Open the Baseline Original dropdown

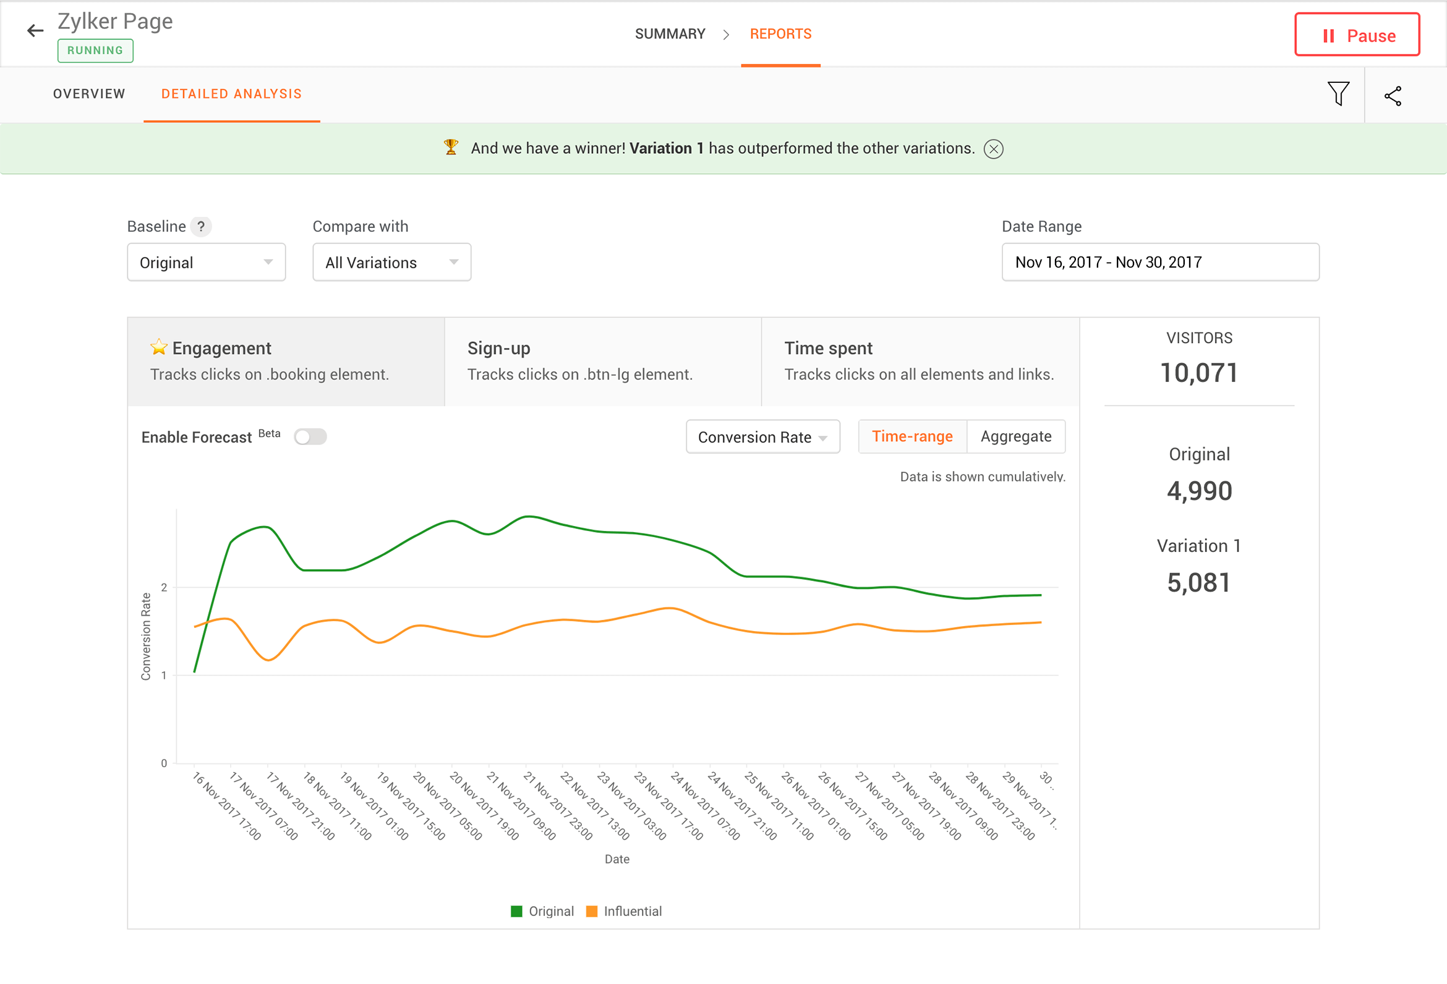pos(206,262)
